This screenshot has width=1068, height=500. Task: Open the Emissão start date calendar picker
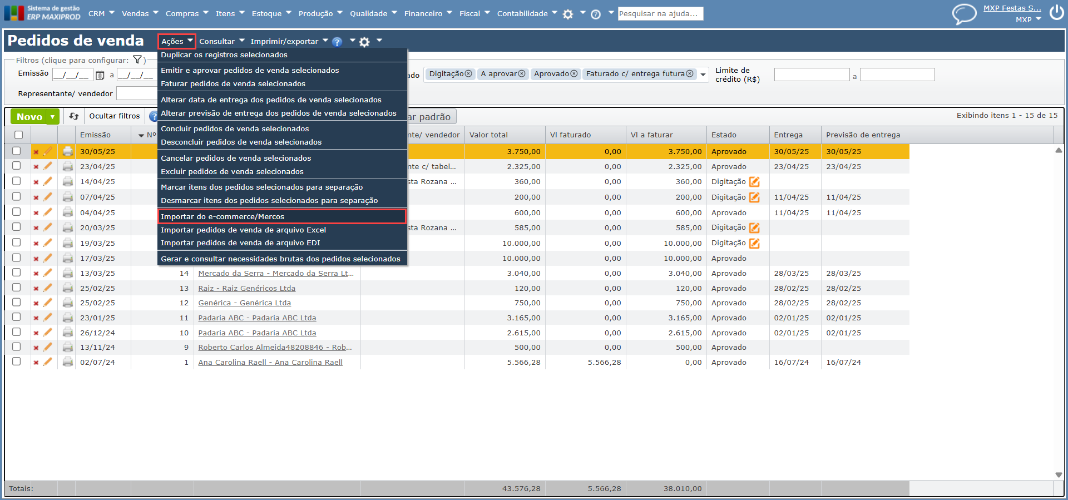100,76
